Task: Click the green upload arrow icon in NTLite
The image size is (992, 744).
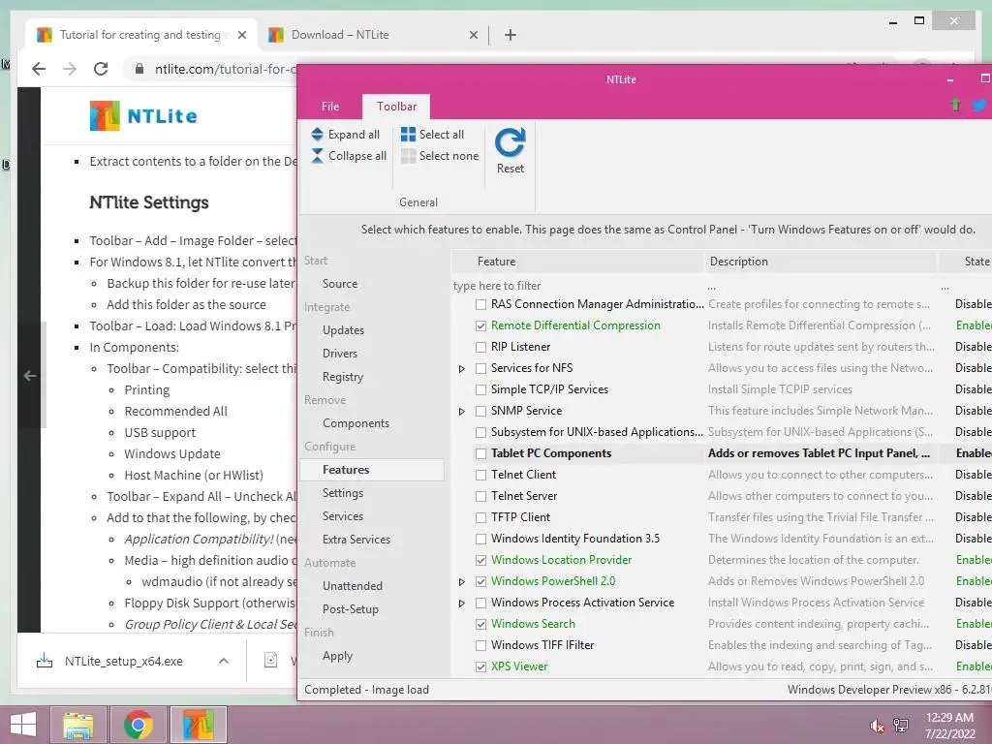Action: point(955,105)
